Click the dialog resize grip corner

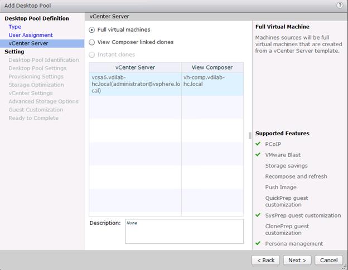[x=345, y=267]
